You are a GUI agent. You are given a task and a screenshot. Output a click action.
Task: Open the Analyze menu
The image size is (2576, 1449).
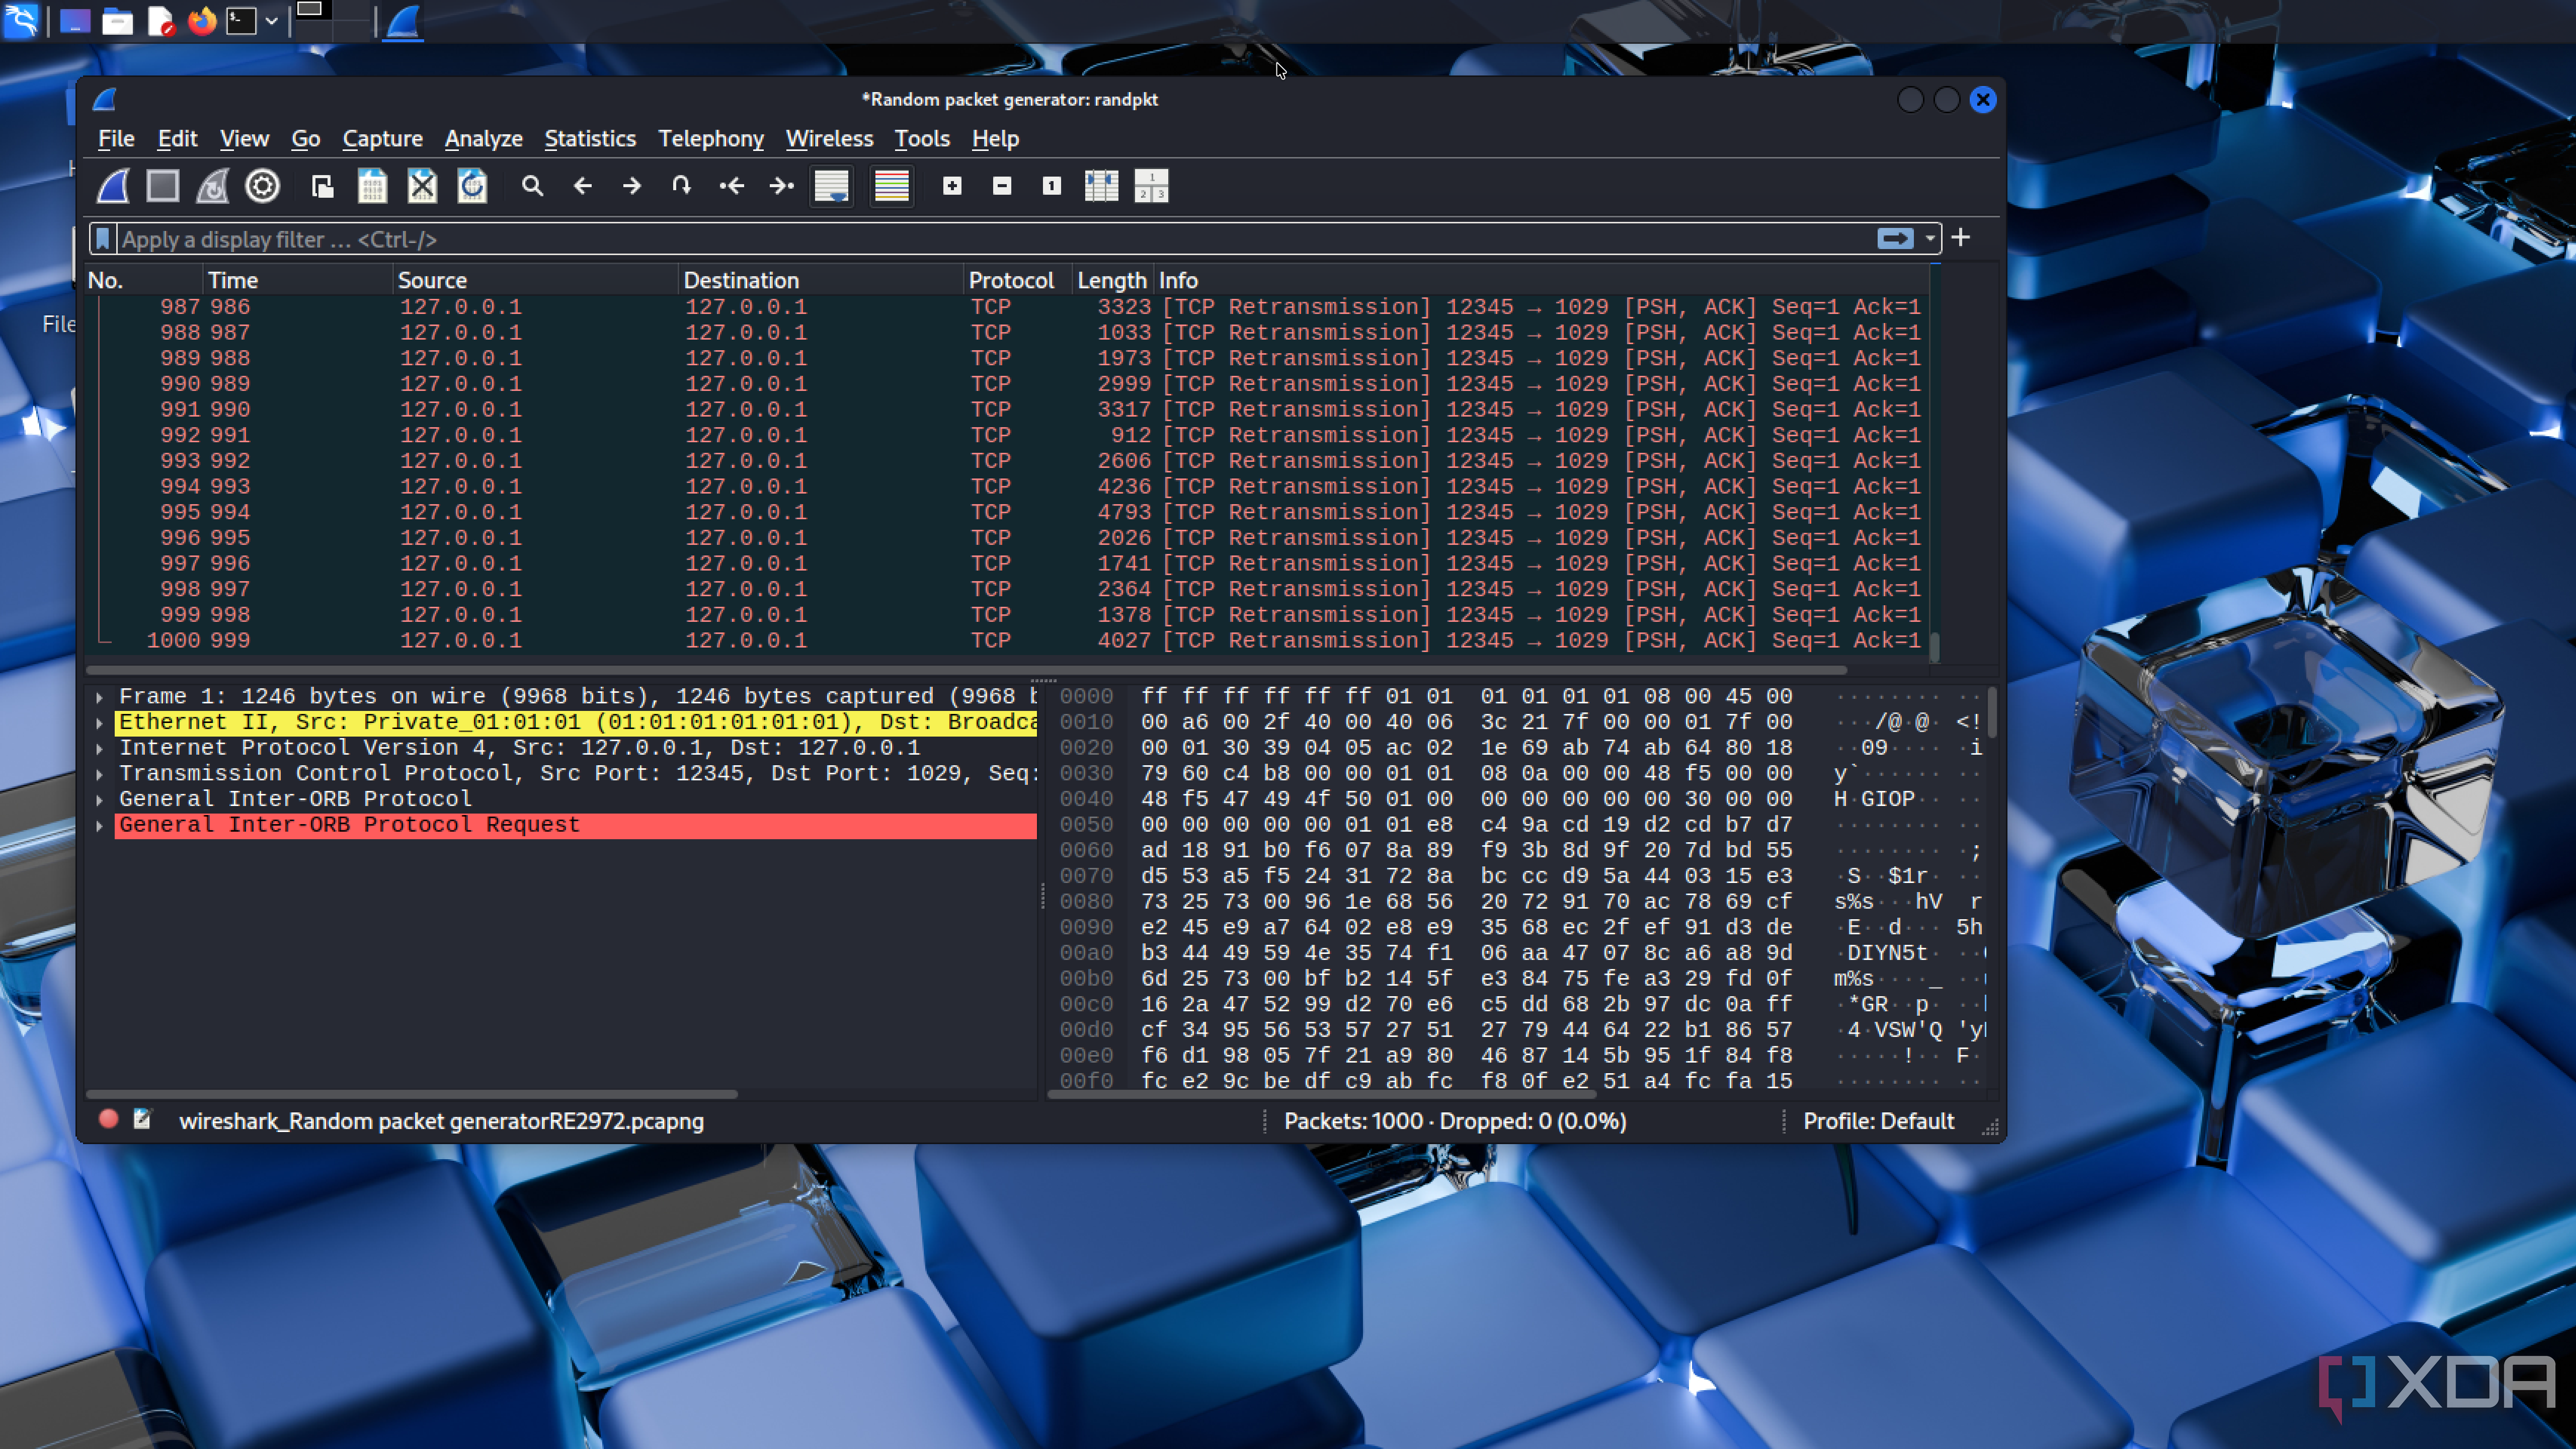(483, 139)
